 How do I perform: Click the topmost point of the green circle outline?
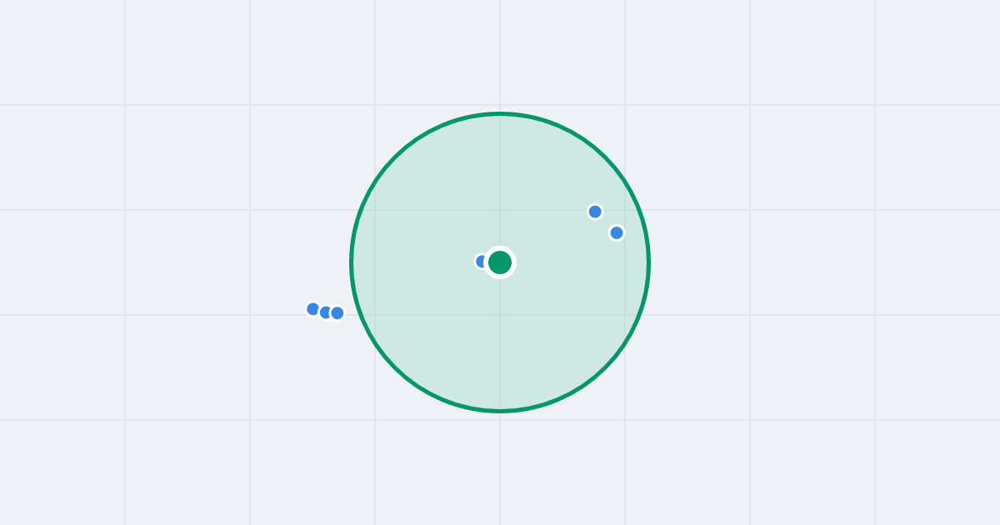(x=500, y=113)
